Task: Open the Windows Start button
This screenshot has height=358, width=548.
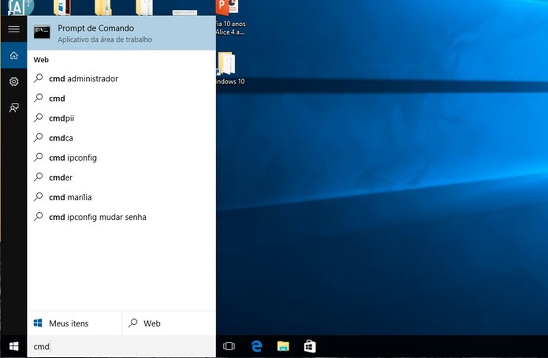Action: click(x=14, y=346)
